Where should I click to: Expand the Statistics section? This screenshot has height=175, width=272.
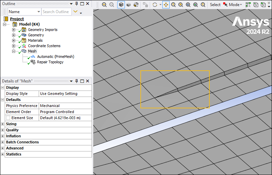(3, 154)
